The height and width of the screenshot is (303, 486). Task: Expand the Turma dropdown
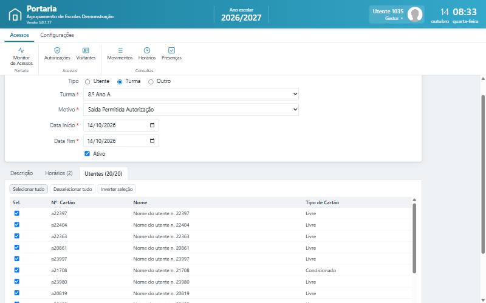click(x=191, y=95)
